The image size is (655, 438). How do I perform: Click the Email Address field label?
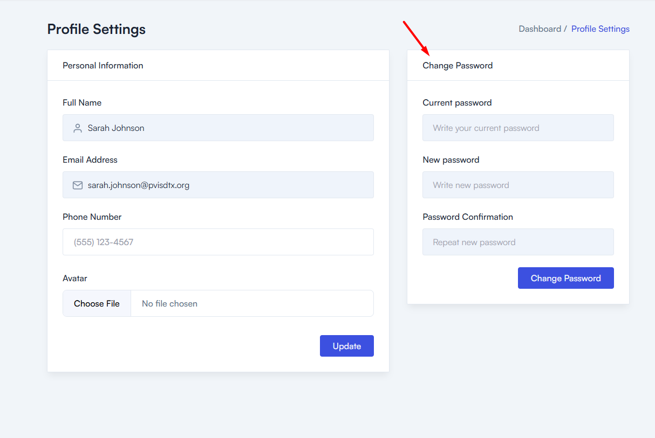pos(90,160)
